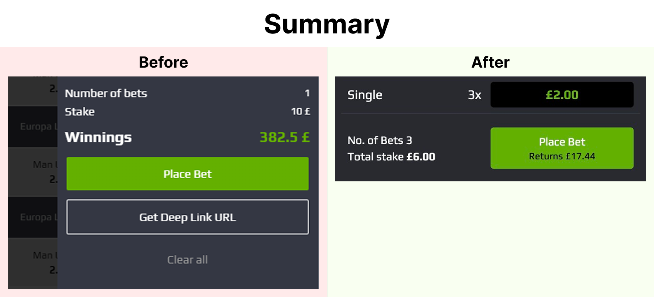
Task: Click the £2.00 stake input field
Action: click(562, 95)
